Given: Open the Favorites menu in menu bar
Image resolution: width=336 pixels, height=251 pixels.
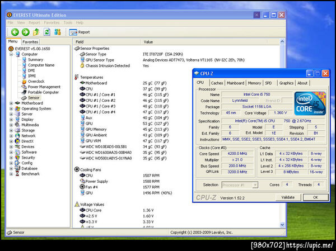Looking at the screenshot, I should 52,22.
